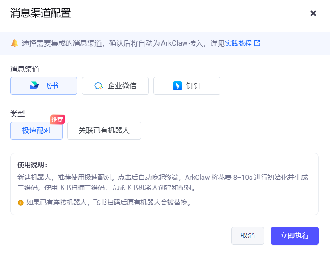Click the robot replacement warning text

point(109,203)
